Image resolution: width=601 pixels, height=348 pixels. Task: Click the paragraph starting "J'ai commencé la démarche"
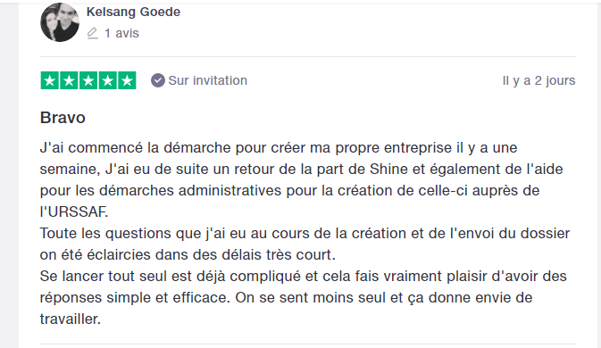pyautogui.click(x=301, y=179)
